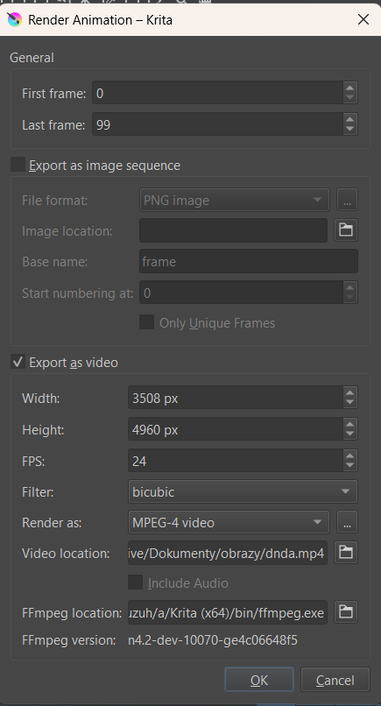The height and width of the screenshot is (706, 381).
Task: Click the Video location label
Action: pyautogui.click(x=66, y=553)
